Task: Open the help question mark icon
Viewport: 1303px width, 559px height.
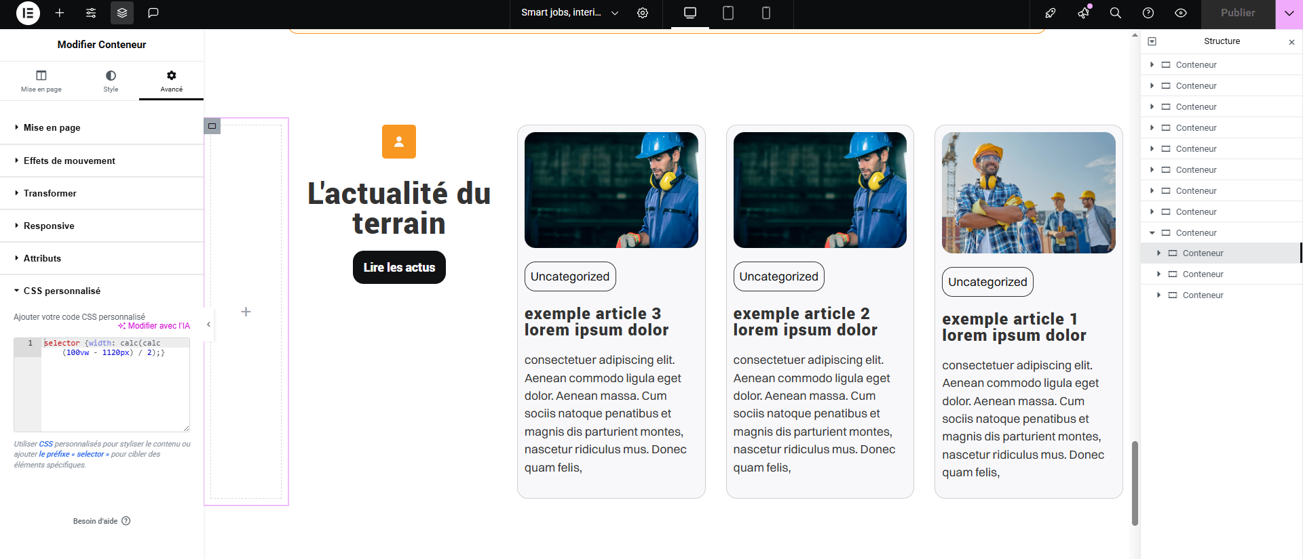Action: tap(1148, 13)
